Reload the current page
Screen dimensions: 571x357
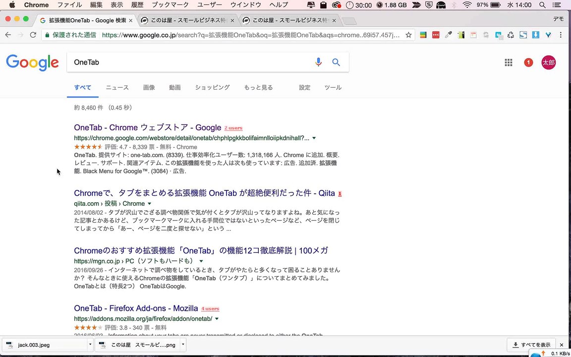pos(33,35)
